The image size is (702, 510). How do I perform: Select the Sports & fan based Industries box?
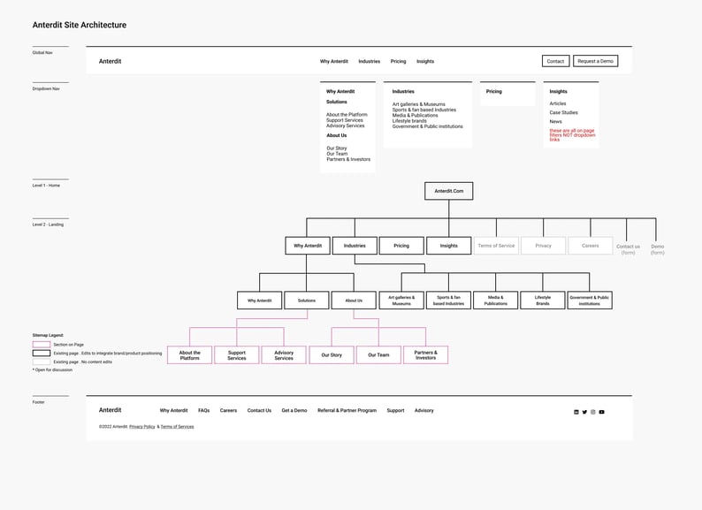[x=448, y=301]
